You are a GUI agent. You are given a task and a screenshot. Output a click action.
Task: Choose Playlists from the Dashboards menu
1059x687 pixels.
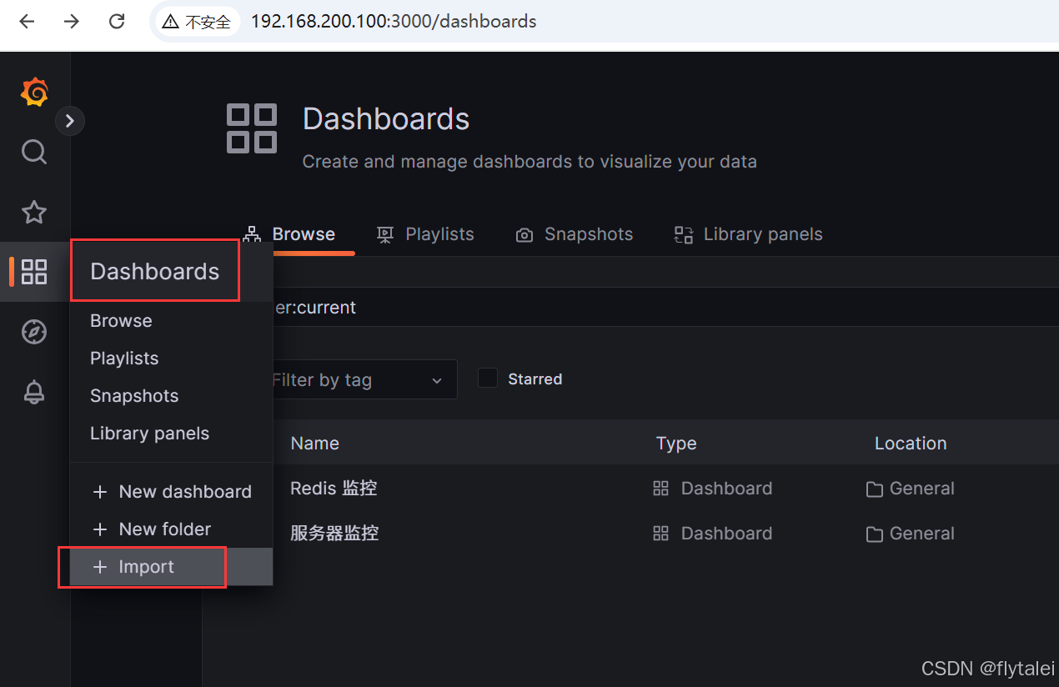point(124,359)
